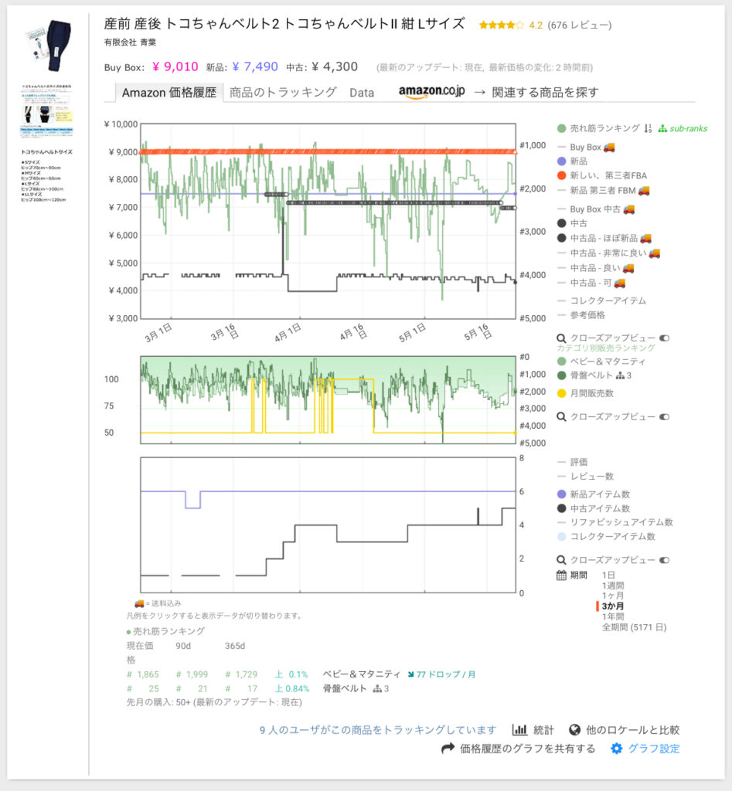Viewport: 732px width, 791px height.
Task: Click the ベビー&マタニティ rank row label
Action: (362, 674)
